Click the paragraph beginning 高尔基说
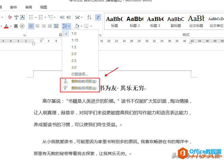The image size is (224, 161). click(113, 113)
